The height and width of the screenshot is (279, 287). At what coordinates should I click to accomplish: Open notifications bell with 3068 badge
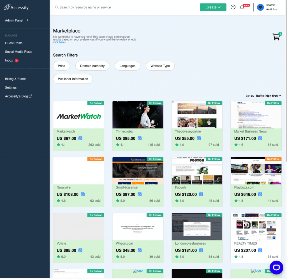tap(242, 7)
